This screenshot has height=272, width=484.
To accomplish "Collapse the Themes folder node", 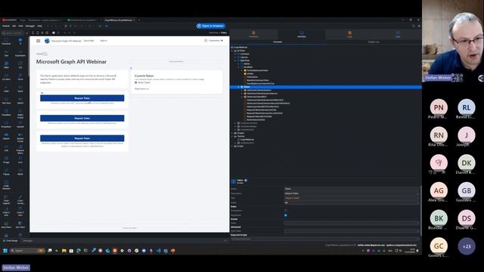I will click(232, 136).
